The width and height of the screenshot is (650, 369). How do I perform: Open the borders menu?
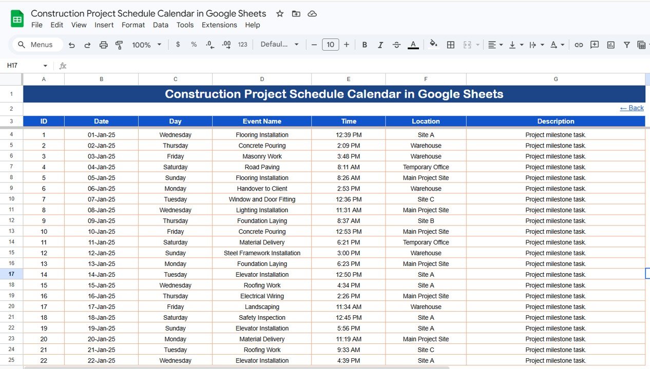click(450, 45)
